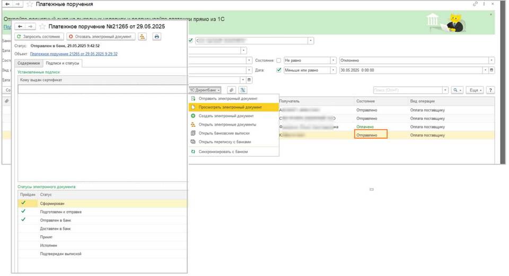
Task: Toggle the checkbox beside the top organization field
Action: pos(191,40)
